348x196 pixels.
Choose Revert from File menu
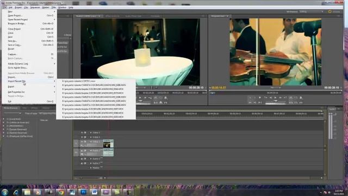click(x=29, y=49)
